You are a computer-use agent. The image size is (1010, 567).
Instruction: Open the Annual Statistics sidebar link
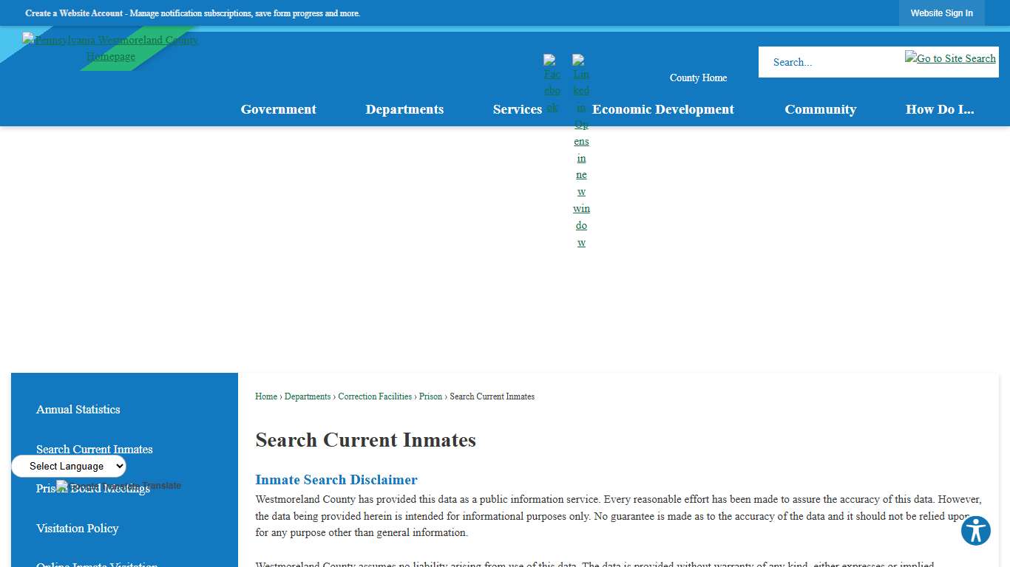[x=78, y=409]
